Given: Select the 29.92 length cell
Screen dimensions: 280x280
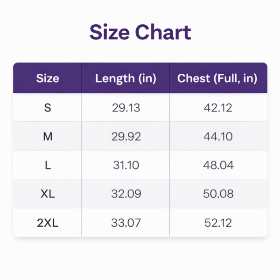Looking at the screenshot, I should point(126,137).
